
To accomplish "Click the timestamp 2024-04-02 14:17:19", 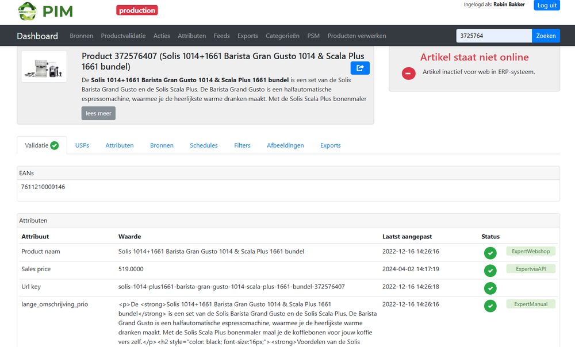I will coord(411,269).
